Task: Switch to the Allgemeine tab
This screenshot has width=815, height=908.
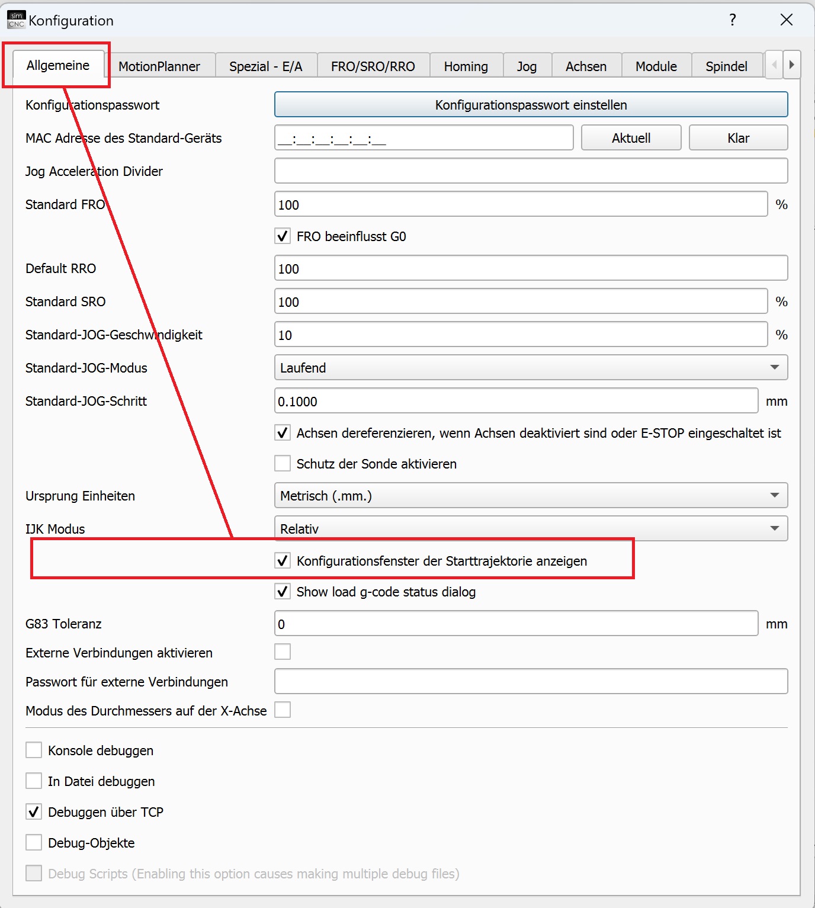Action: [x=58, y=65]
